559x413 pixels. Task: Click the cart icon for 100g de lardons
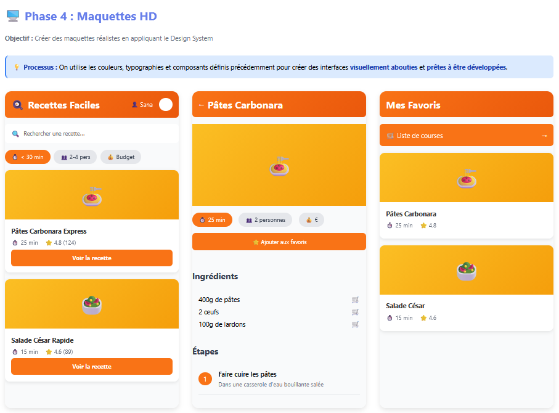(355, 325)
